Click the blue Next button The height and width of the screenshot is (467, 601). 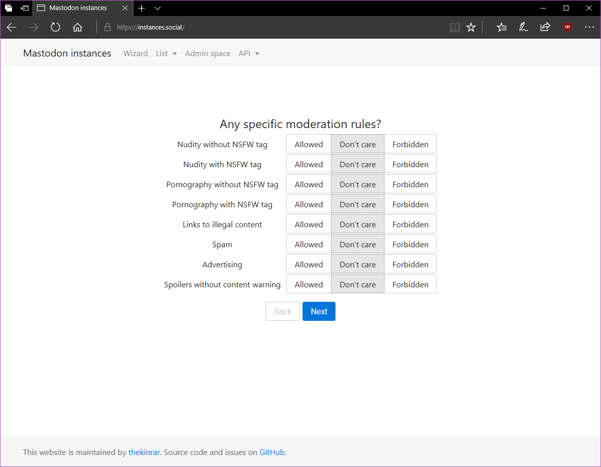(x=319, y=311)
